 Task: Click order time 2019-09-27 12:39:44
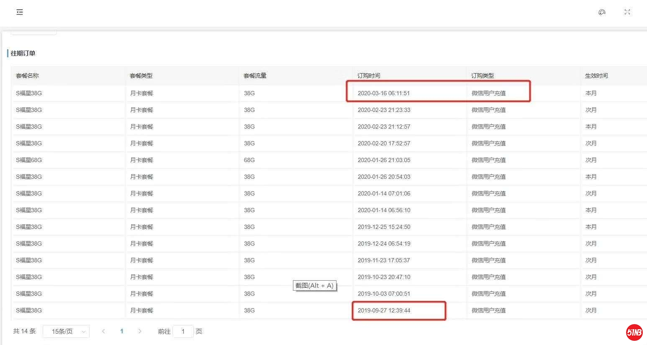click(384, 310)
